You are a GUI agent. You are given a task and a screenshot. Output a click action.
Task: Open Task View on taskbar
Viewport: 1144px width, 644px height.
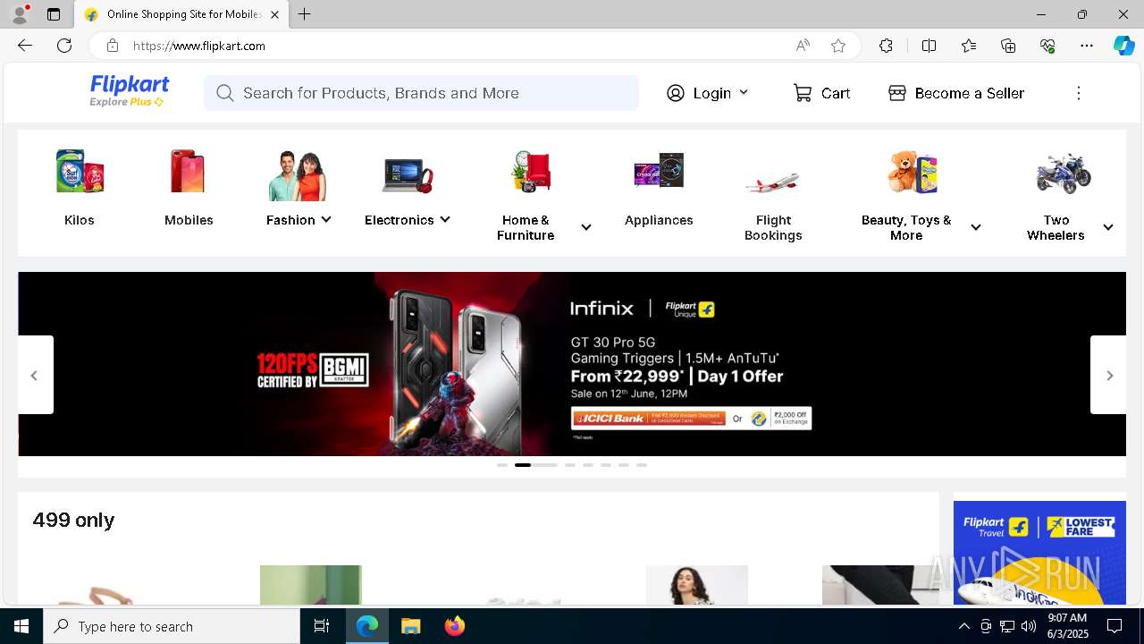coord(322,626)
